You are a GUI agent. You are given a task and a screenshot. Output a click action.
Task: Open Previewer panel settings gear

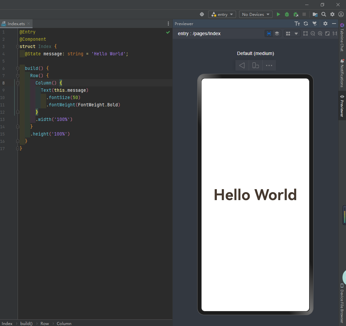(x=325, y=24)
